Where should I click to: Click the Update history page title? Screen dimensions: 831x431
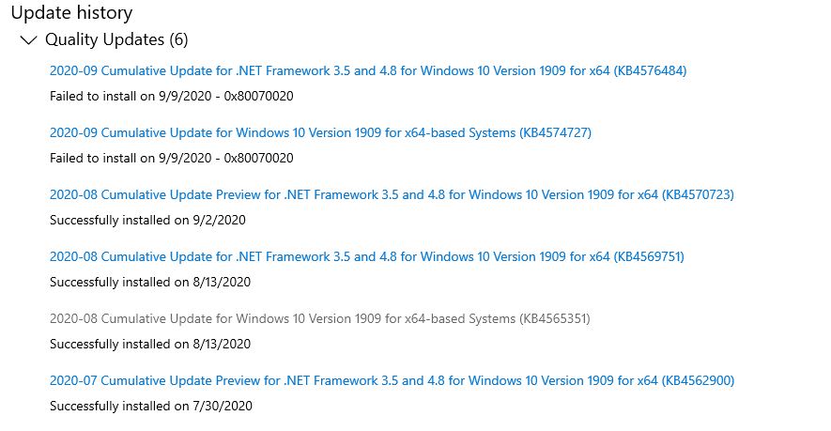click(x=71, y=13)
